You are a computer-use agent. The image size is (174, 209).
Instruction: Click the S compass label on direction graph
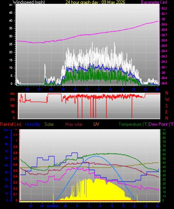tap(166, 106)
